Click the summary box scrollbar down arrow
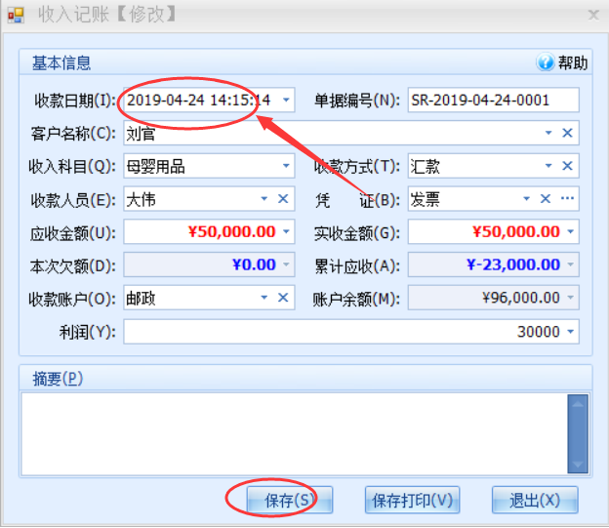This screenshot has width=609, height=528. click(x=578, y=466)
